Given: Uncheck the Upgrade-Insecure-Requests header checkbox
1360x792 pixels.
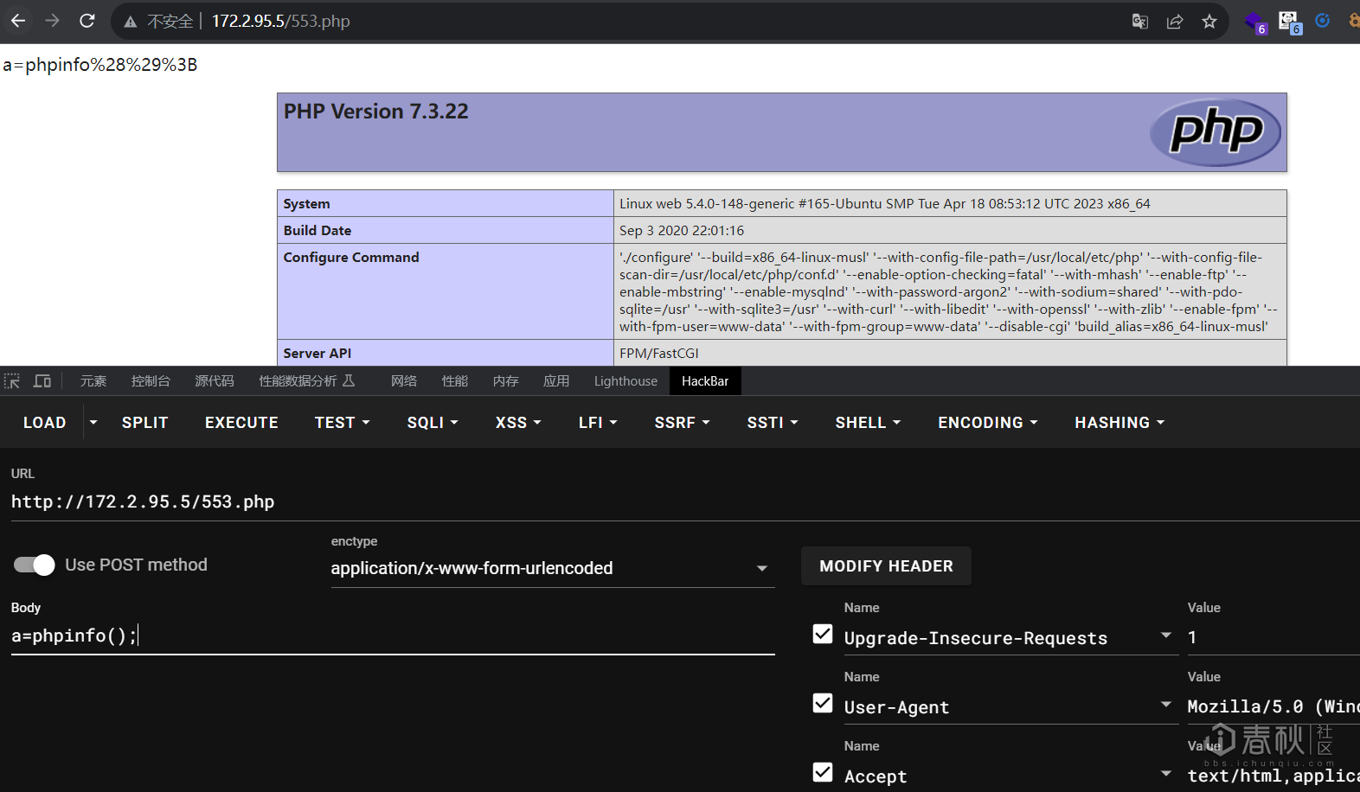Looking at the screenshot, I should tap(823, 634).
